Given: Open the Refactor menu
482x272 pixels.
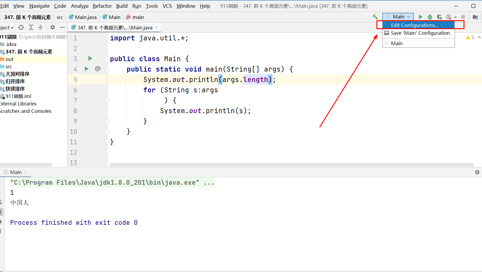Looking at the screenshot, I should coord(102,6).
